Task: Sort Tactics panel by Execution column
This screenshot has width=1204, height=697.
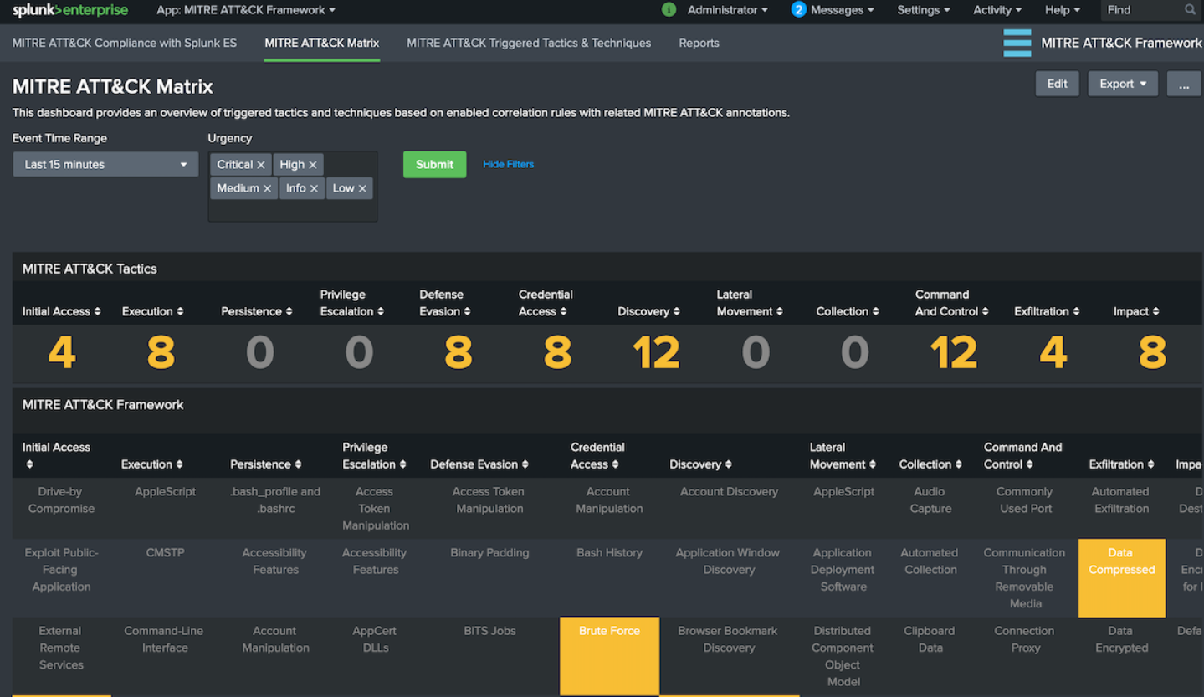Action: pos(152,311)
